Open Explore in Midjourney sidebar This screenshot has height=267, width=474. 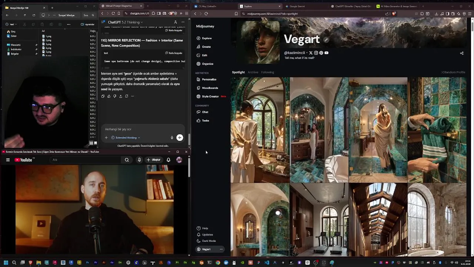204,38
